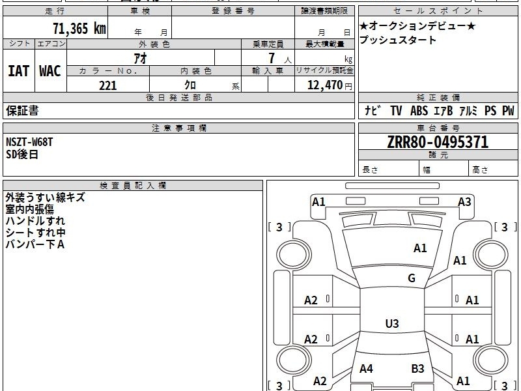This screenshot has height=391, width=521.
Task: Select the color number 221
Action: coord(108,85)
